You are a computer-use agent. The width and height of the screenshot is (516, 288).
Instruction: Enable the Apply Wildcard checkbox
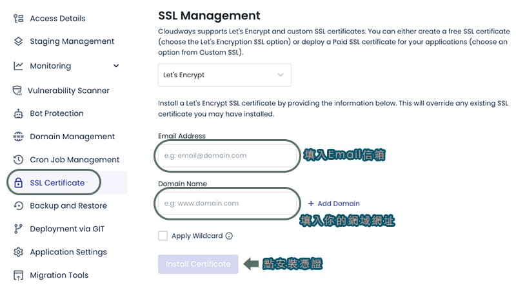(x=163, y=236)
